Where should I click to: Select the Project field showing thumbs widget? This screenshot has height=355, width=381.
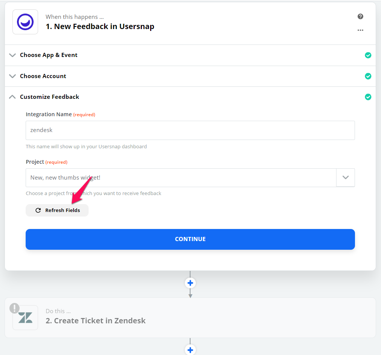(181, 178)
